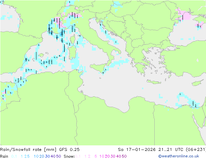This screenshot has width=206, height=159.
Task: Pick the Rain legend 10 value
Action: click(x=36, y=156)
